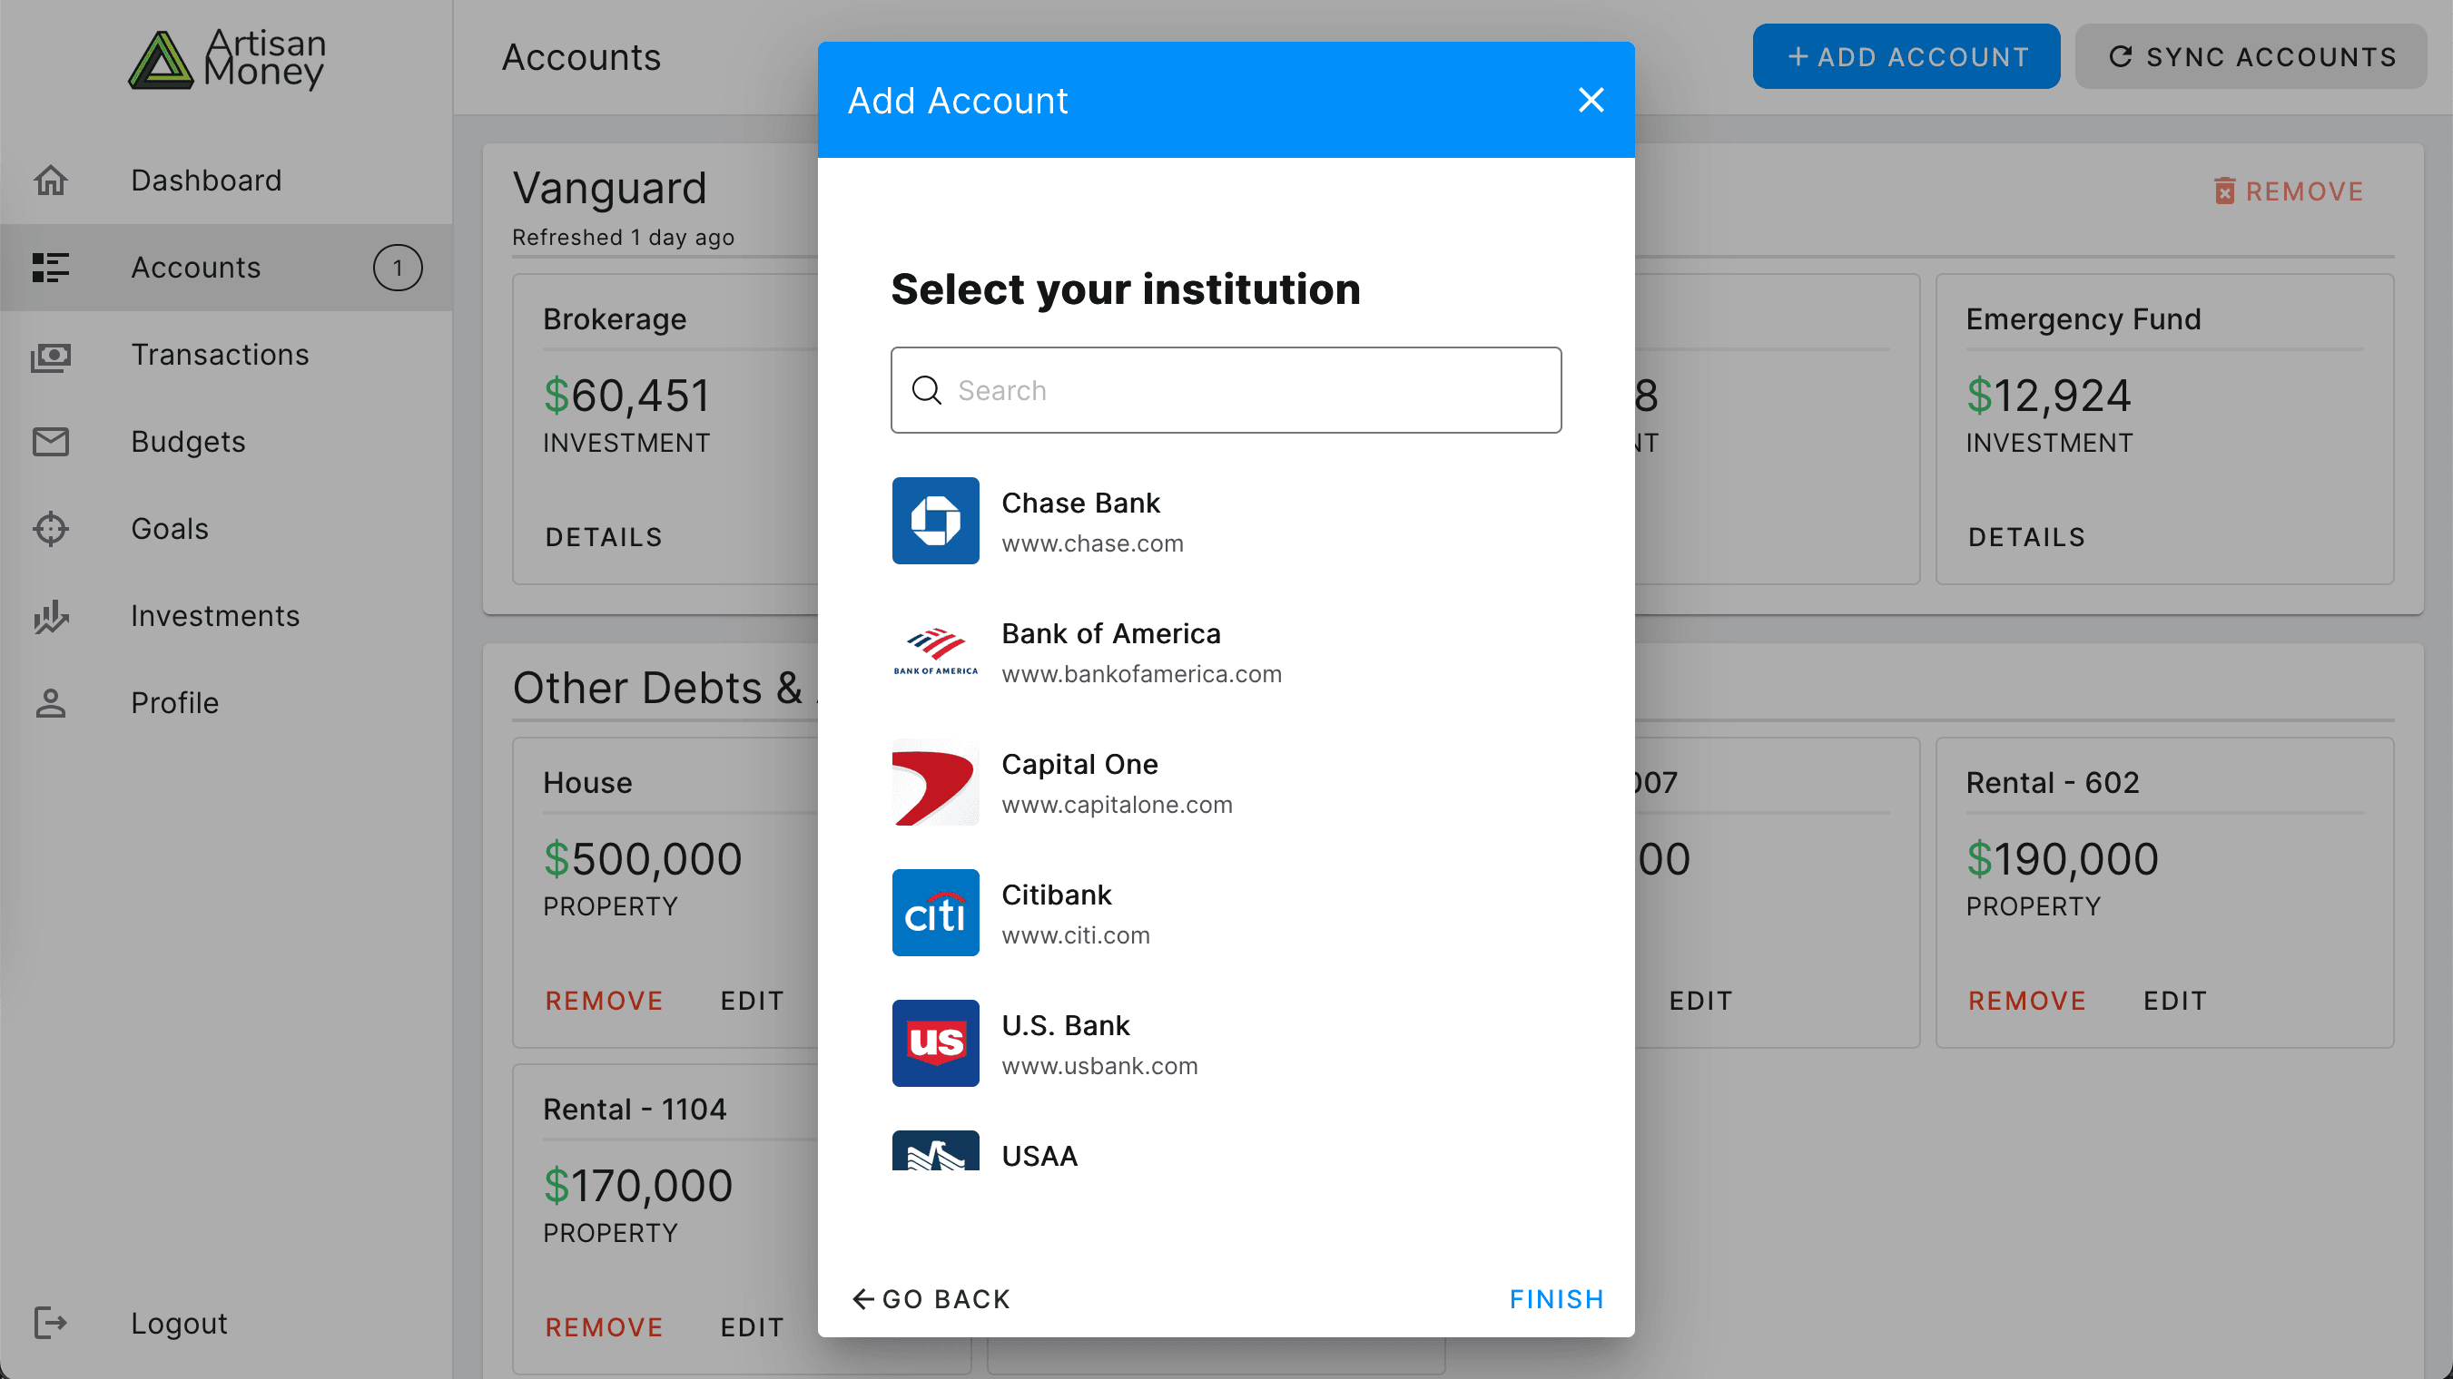This screenshot has height=1379, width=2453.
Task: Edit the Rental - 602 property
Action: click(x=2174, y=1000)
